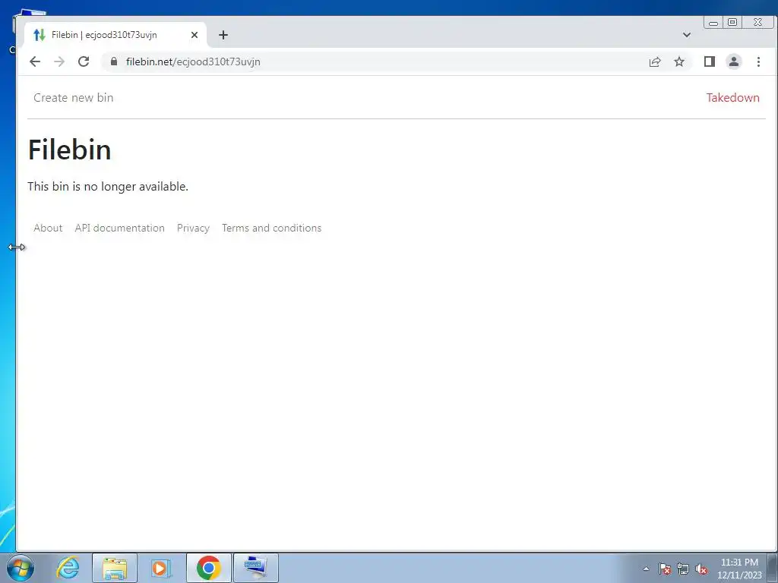778x583 pixels.
Task: Expand the tab search dropdown arrow
Action: click(687, 35)
